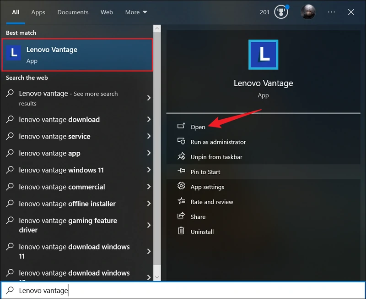Click Share in the actions list

pyautogui.click(x=198, y=216)
